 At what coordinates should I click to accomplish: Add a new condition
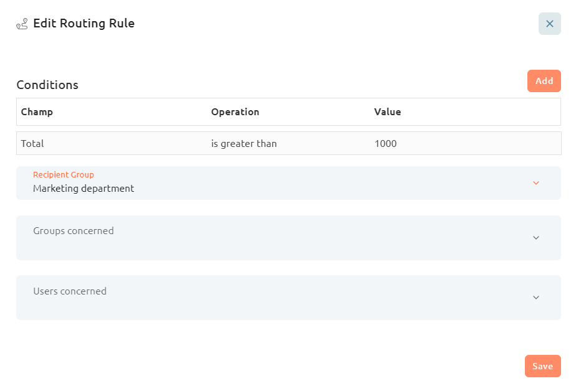[x=544, y=81]
